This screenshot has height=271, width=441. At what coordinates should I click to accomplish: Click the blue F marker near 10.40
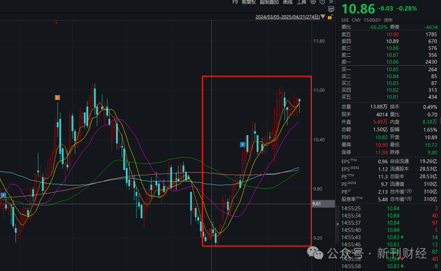click(243, 144)
